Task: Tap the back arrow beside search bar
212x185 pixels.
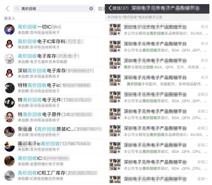Action: 8,9
